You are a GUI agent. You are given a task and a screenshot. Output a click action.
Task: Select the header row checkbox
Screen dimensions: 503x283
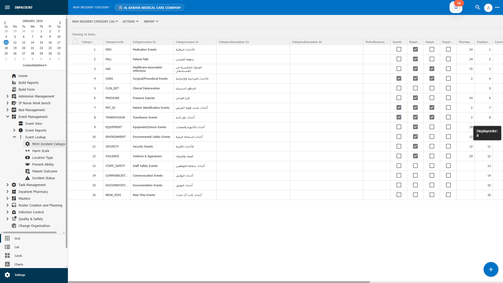75,41
